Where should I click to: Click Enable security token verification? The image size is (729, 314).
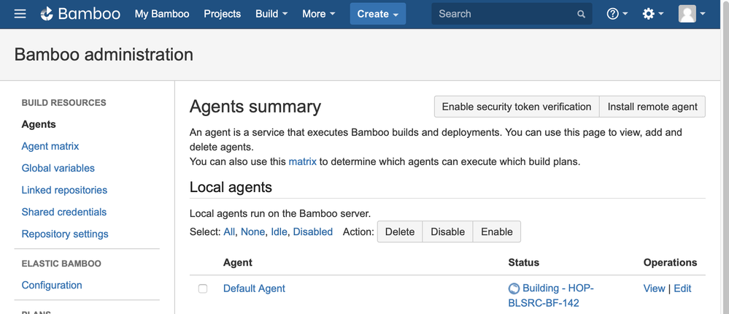coord(517,107)
